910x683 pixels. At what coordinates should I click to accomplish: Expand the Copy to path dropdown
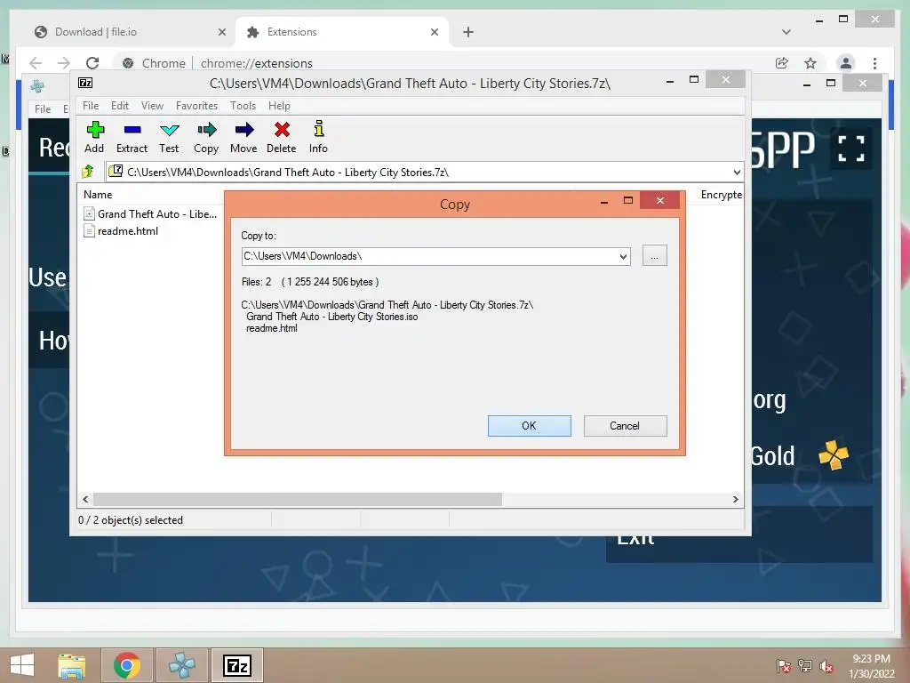[623, 257]
